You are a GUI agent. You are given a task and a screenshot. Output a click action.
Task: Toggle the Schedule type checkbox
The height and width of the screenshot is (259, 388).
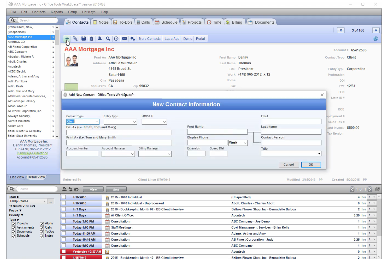coord(14,236)
